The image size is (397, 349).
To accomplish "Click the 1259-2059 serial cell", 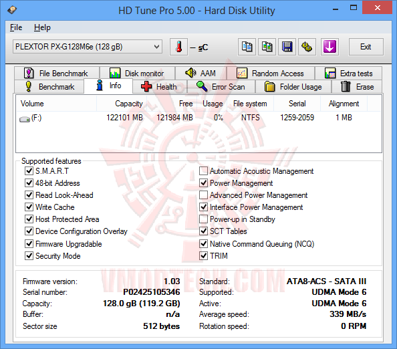I will point(297,118).
